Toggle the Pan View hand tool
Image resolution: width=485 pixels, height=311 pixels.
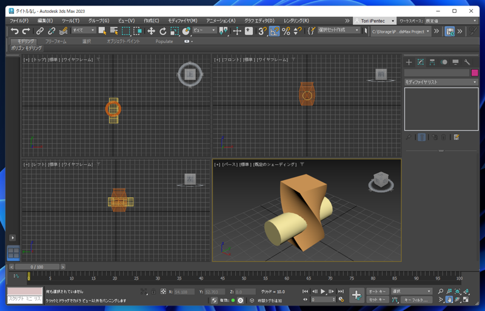(x=449, y=299)
